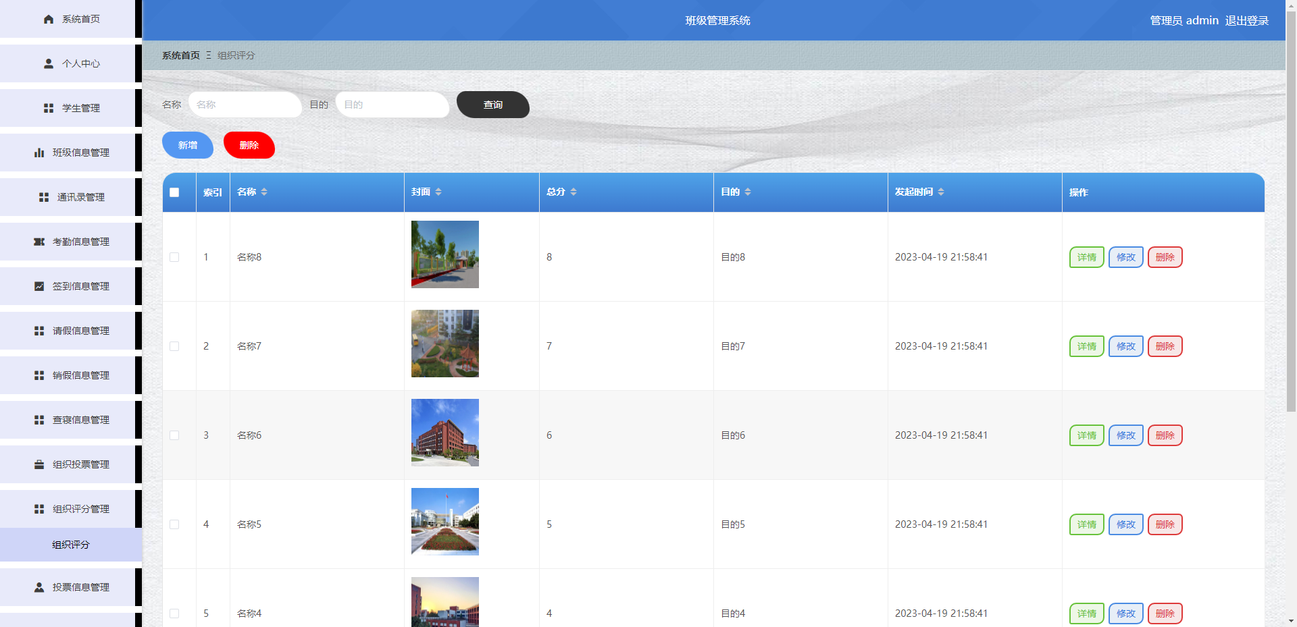The width and height of the screenshot is (1297, 627).
Task: Open 投票信息管理 via its person icon
Action: (38, 587)
